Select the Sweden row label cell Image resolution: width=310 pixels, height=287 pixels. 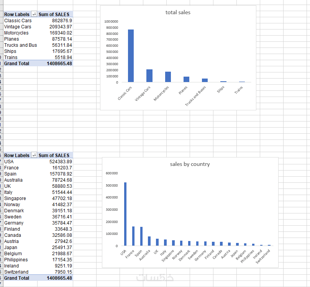coord(20,216)
